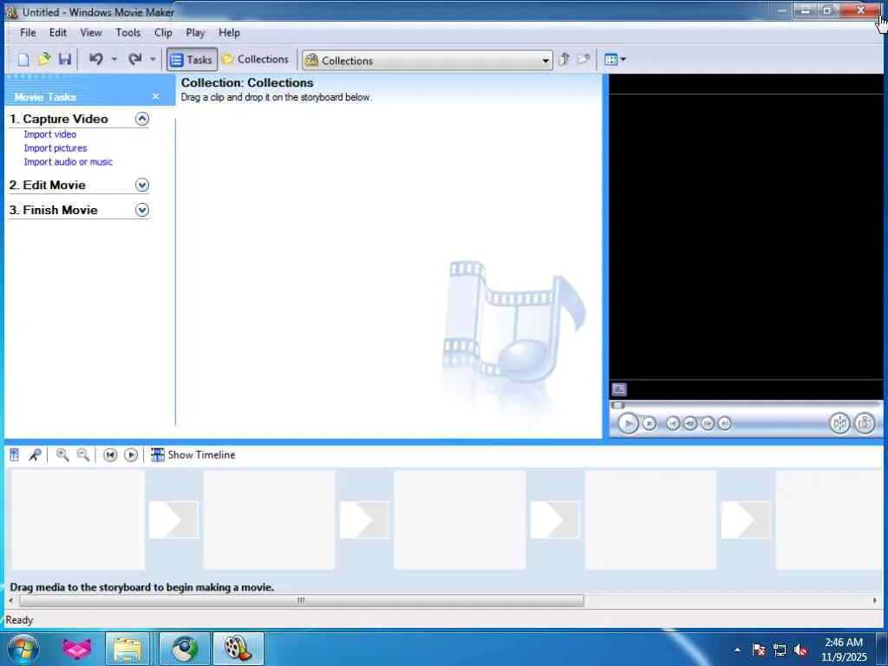Expand the Finish Movie section
The image size is (888, 666).
click(x=142, y=210)
